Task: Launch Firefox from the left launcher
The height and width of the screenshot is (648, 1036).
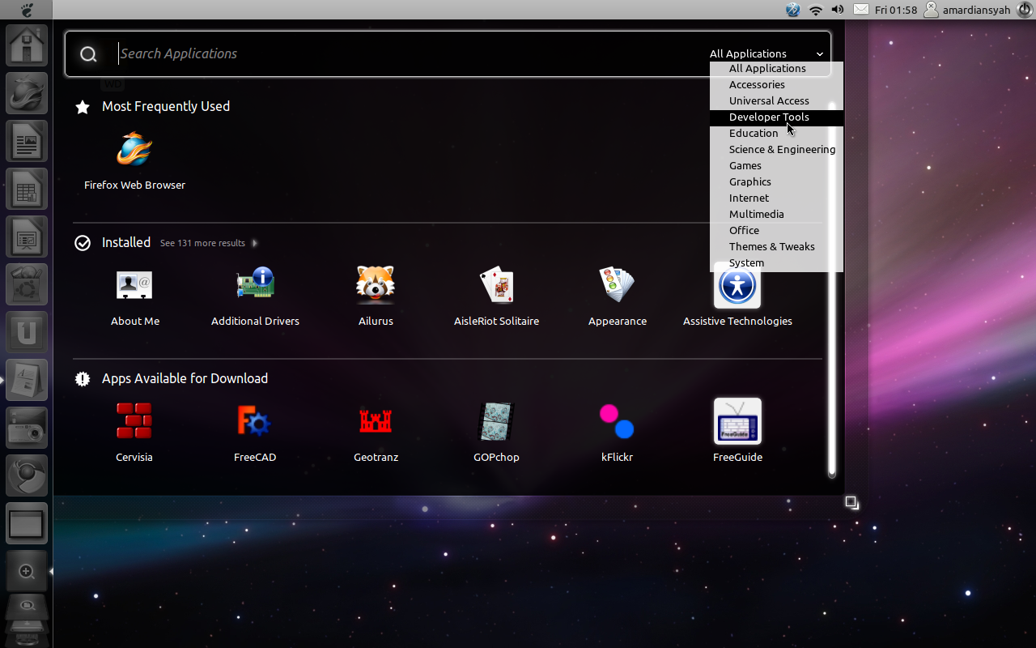Action: click(x=27, y=93)
